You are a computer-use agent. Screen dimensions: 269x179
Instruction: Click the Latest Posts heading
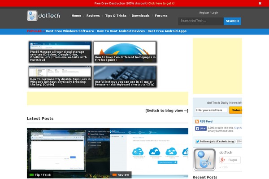pyautogui.click(x=40, y=119)
